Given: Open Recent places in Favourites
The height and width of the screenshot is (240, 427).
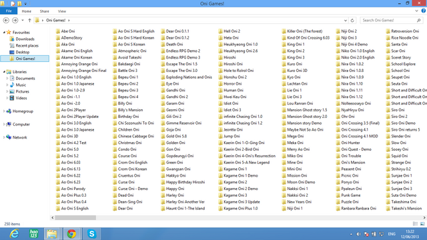Looking at the screenshot, I should [24, 45].
